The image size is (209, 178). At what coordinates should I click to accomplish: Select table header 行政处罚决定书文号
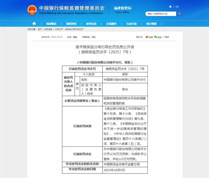coord(82,69)
